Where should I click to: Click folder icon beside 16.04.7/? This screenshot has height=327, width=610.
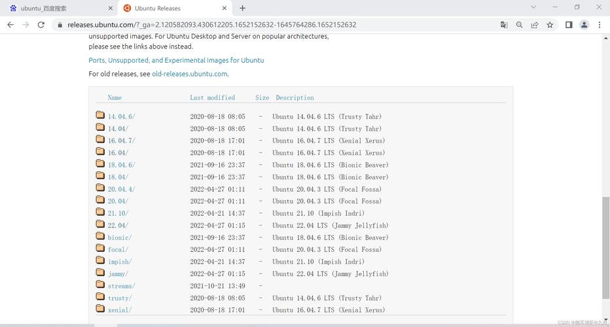100,139
